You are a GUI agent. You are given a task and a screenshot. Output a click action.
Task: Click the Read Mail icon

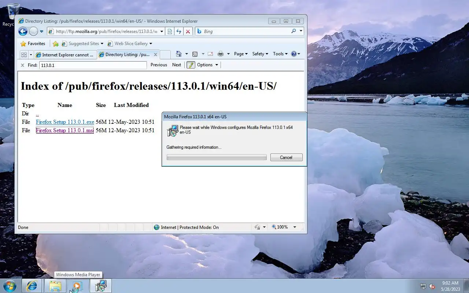(x=210, y=54)
